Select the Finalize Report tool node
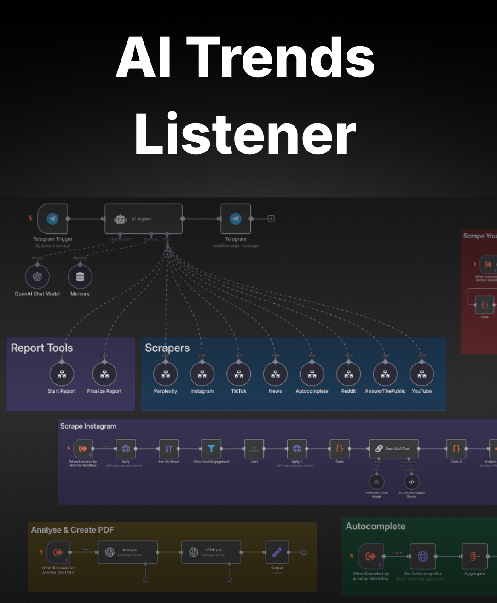497x603 pixels. pos(104,374)
